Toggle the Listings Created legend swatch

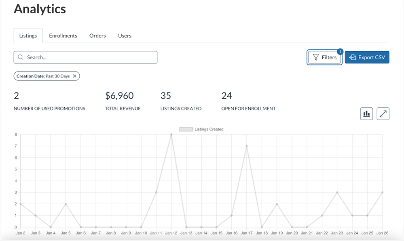pyautogui.click(x=186, y=129)
